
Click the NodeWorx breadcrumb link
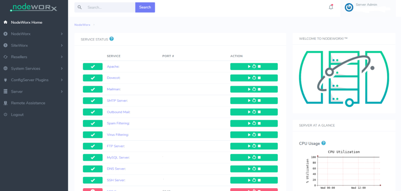tap(82, 25)
